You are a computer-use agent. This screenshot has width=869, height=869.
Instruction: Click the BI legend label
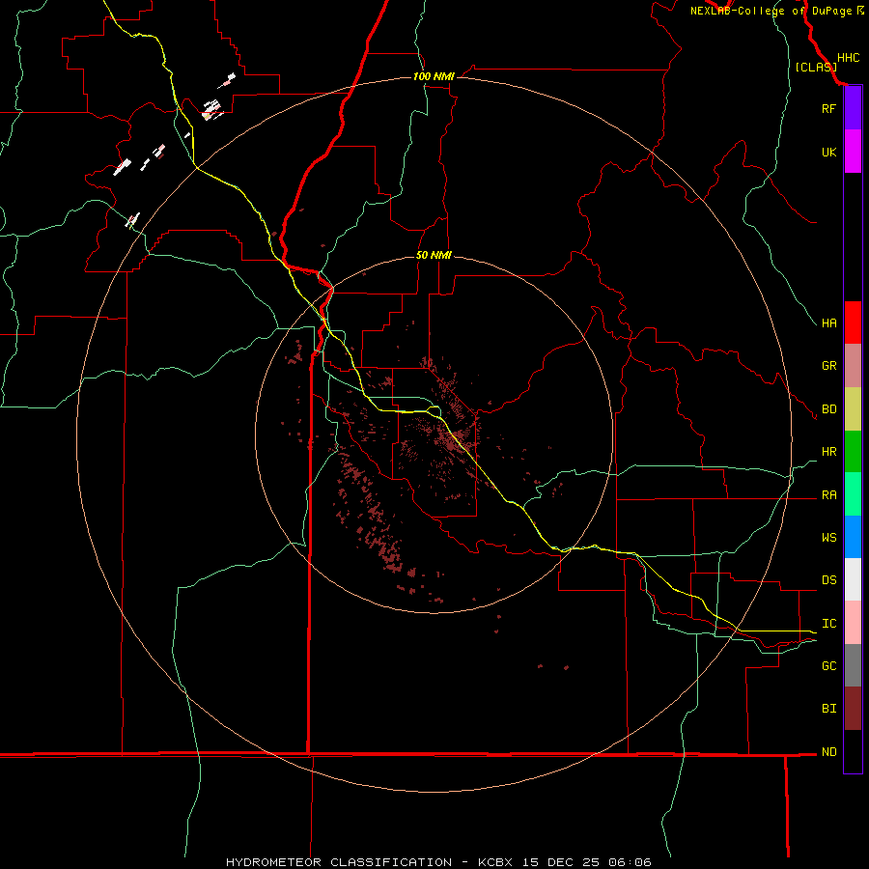pos(829,709)
